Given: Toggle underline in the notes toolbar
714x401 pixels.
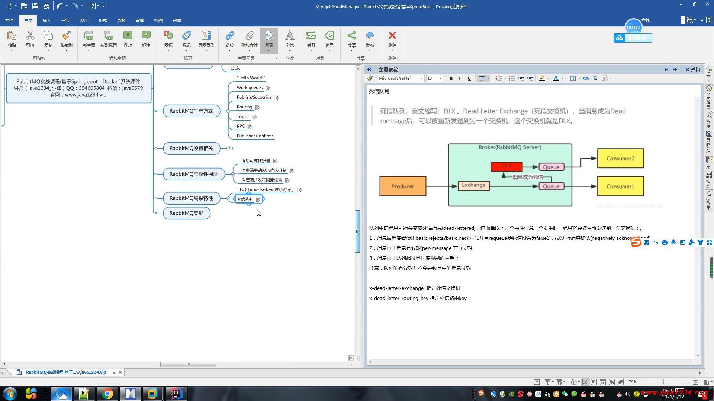Looking at the screenshot, I should (469, 79).
